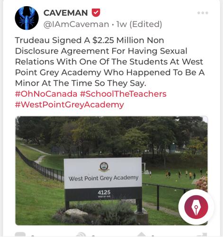Tap the comment count number
This screenshot has width=223, height=237.
33,236
